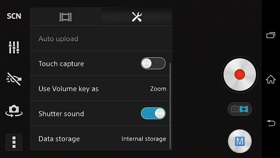Open the Use Volume key as setting
Image resolution: width=280 pixels, height=158 pixels.
click(x=101, y=88)
